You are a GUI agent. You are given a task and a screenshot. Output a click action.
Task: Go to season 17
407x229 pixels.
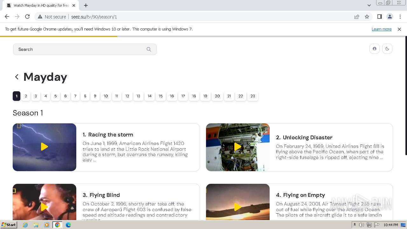click(183, 96)
